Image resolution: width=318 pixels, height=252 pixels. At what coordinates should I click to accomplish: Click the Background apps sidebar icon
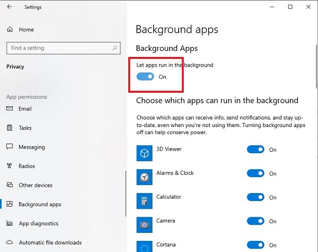click(x=10, y=204)
